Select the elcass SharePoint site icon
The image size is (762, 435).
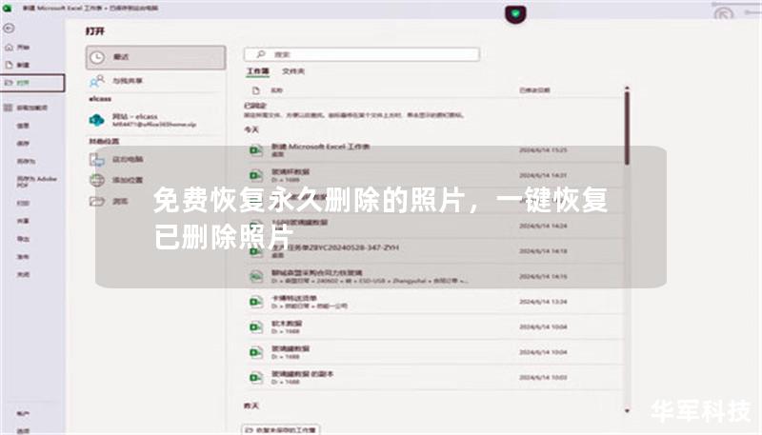(96, 120)
